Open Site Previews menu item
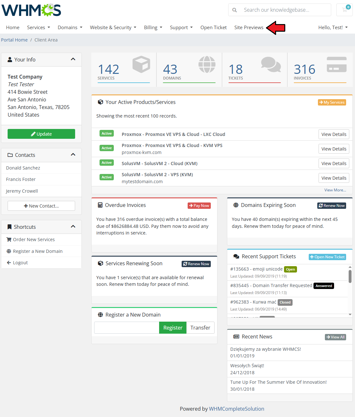Screen dimensions: 355x417 249,28
